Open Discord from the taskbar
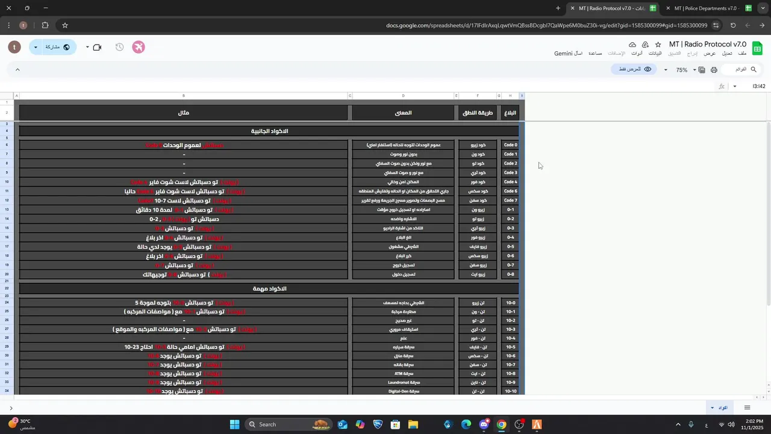Screen dimensions: 771x434 click(484, 425)
